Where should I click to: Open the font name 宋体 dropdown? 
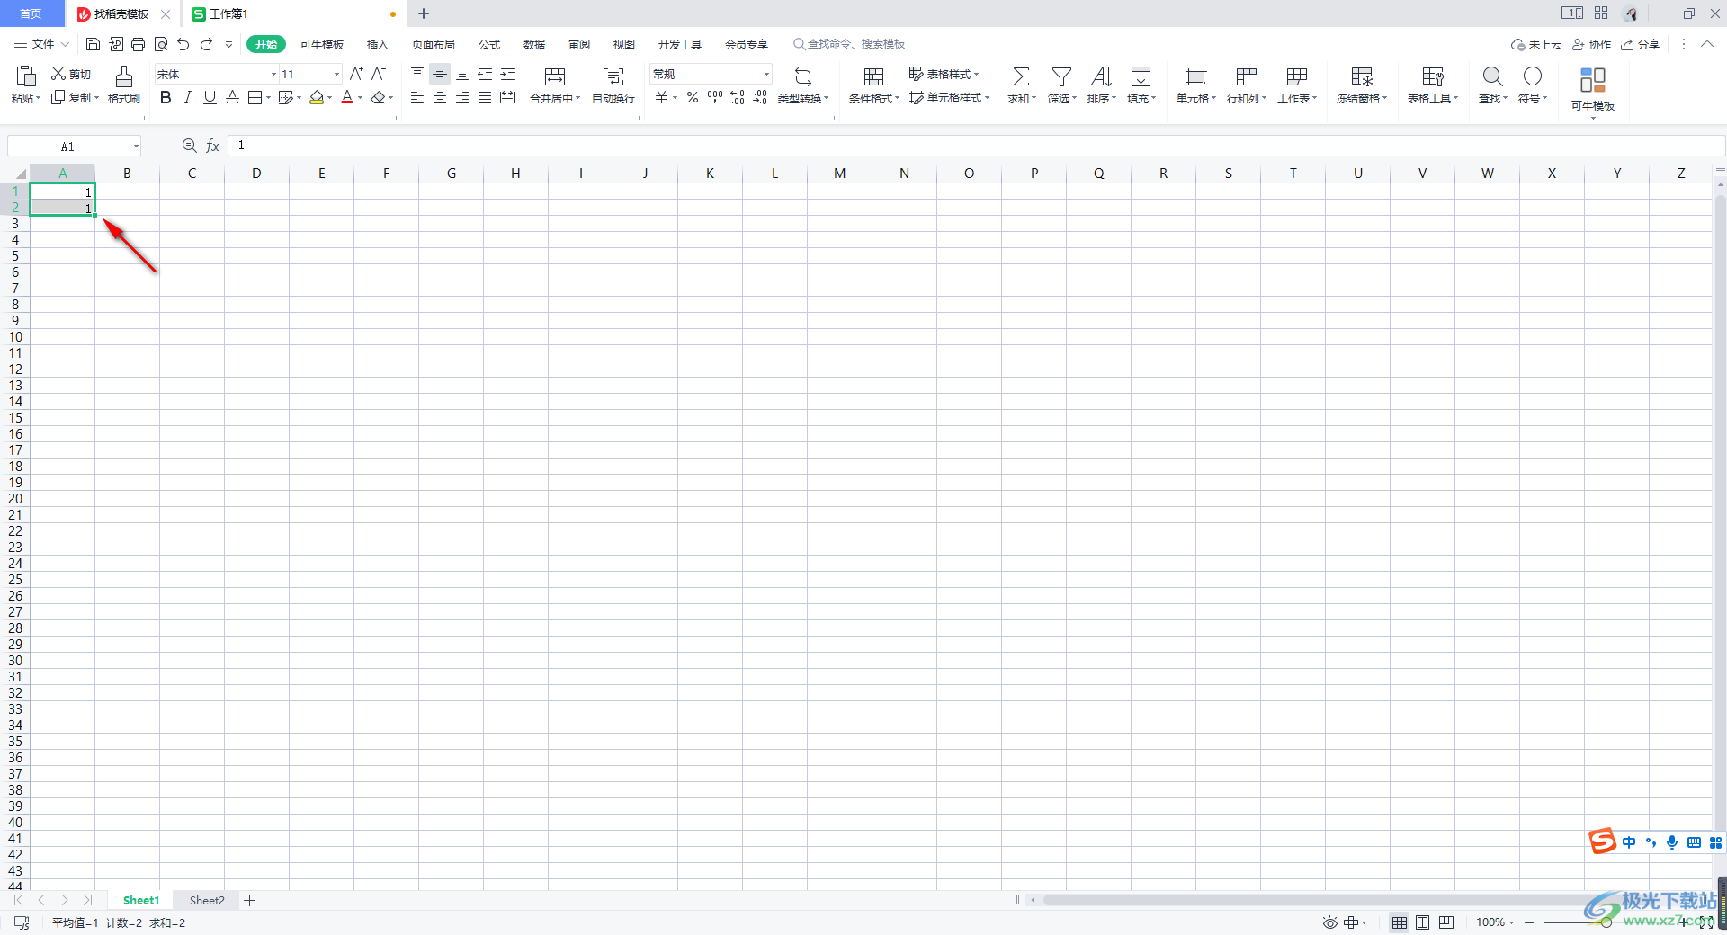[x=273, y=74]
